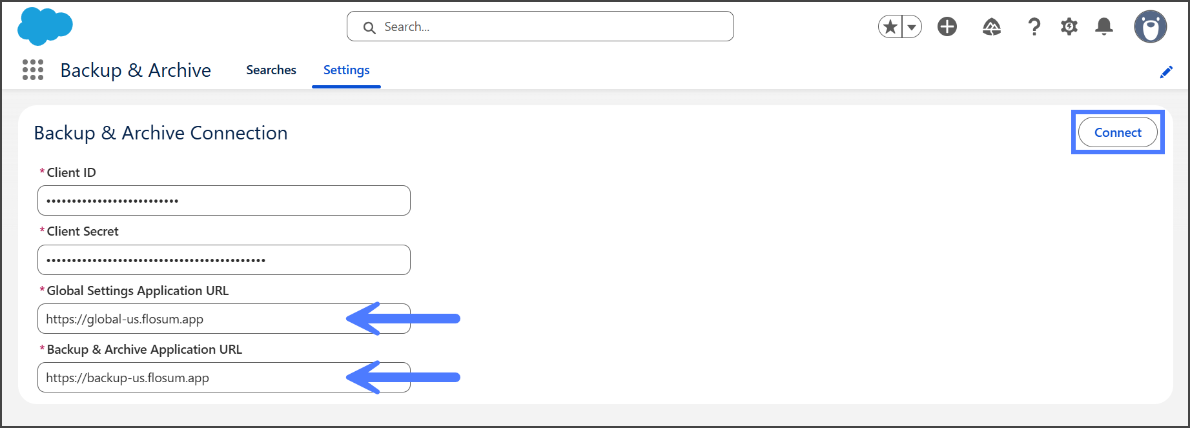Click into the Client Secret field

click(223, 260)
